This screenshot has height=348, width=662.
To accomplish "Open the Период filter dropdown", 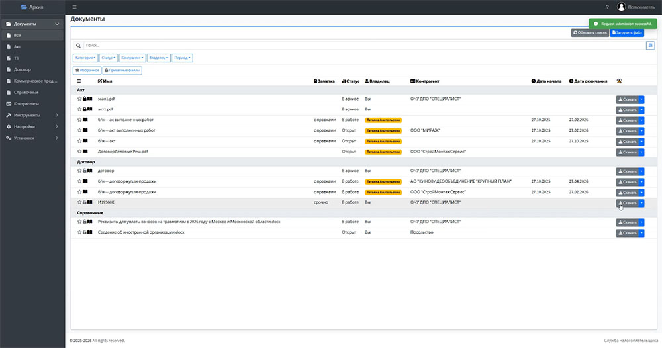I will point(183,58).
